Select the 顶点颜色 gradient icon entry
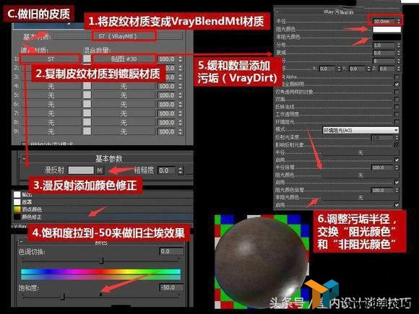The height and width of the screenshot is (314, 419). 17,209
